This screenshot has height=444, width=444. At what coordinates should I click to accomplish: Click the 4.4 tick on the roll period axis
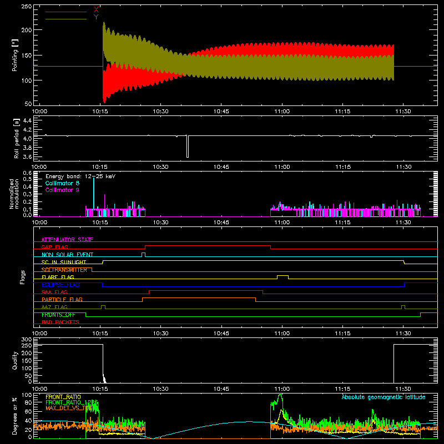[27, 120]
